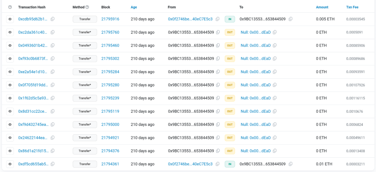Copy To address 0x9BC13553 in first row
The height and width of the screenshot is (172, 376).
291,19
